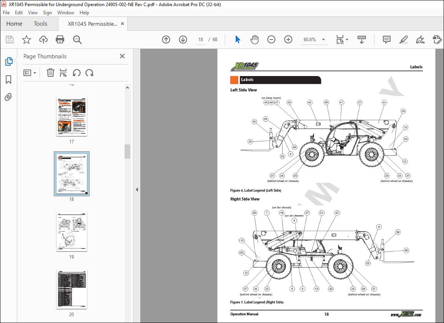This screenshot has width=444, height=323.
Task: Open the Page Thumbnails sidebar icon
Action: pos(9,61)
